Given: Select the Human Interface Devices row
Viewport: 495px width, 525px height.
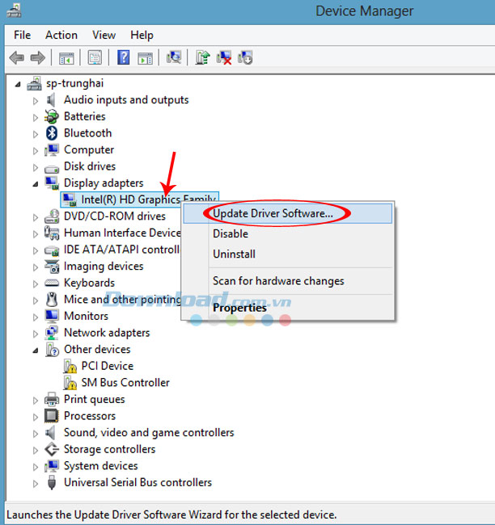Looking at the screenshot, I should (x=122, y=233).
